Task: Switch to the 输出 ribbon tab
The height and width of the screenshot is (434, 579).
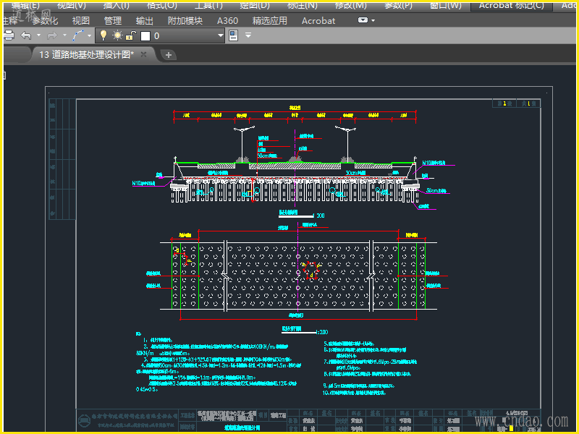Action: (x=145, y=21)
